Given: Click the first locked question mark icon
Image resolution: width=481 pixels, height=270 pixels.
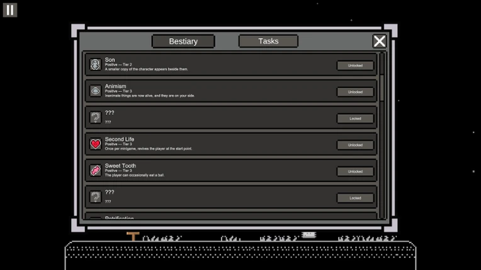Looking at the screenshot, I should pyautogui.click(x=96, y=117).
